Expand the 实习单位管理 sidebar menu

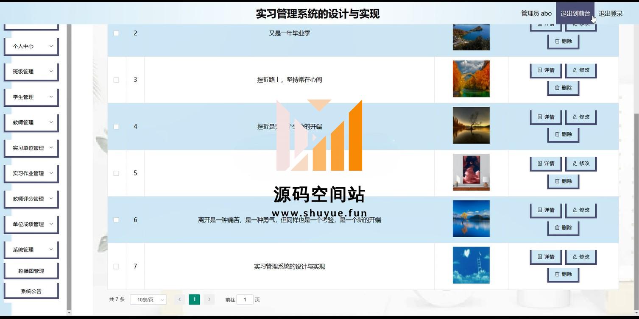pos(31,148)
